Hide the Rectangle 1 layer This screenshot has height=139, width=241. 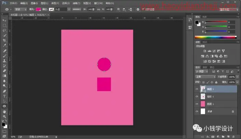197,96
